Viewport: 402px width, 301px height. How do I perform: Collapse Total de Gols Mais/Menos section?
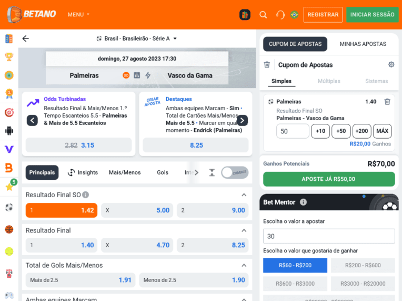pos(244,265)
